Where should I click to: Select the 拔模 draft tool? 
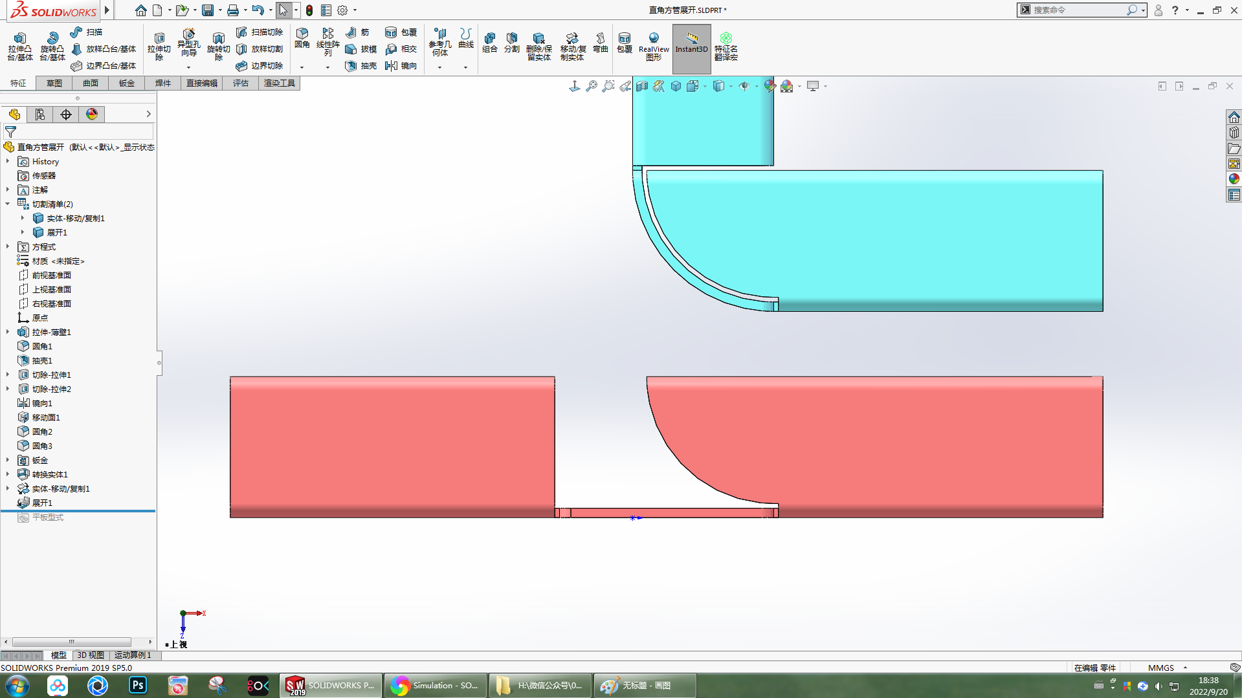(x=361, y=49)
